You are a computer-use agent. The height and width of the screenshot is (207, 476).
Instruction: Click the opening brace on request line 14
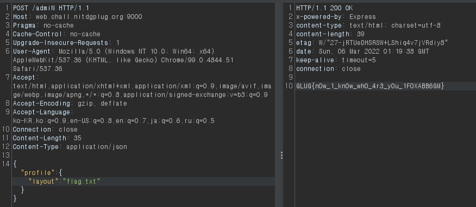[15, 164]
